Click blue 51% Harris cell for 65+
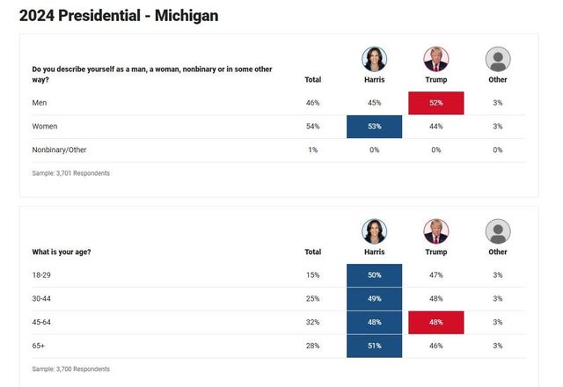Viewport: 563px width, 387px height. tap(374, 347)
